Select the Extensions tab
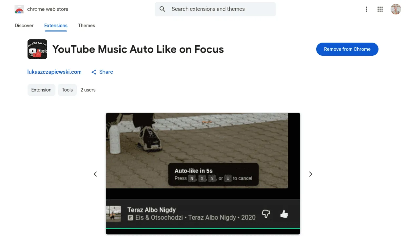The width and height of the screenshot is (406, 240). click(56, 26)
